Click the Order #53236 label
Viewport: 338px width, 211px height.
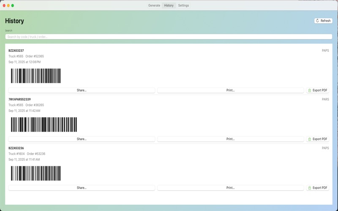click(36, 154)
